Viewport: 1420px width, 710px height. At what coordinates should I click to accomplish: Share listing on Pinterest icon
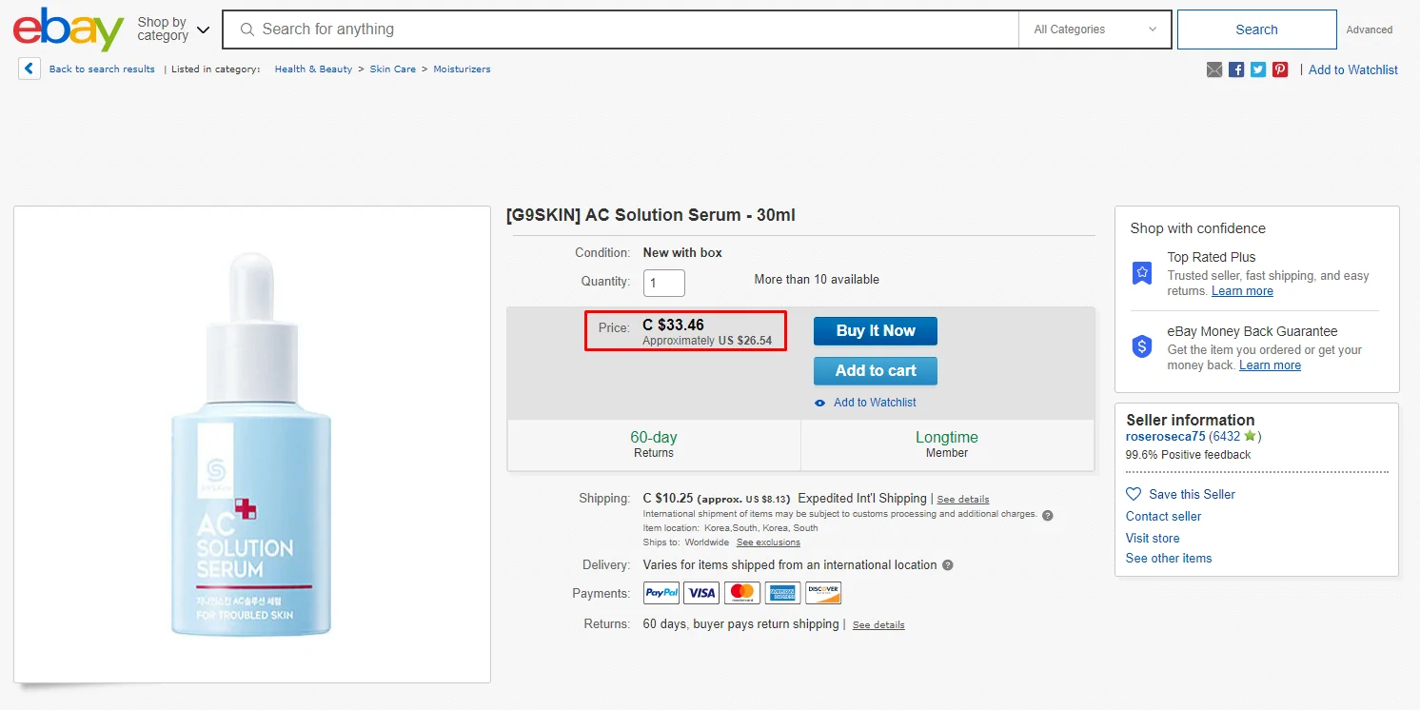coord(1280,69)
